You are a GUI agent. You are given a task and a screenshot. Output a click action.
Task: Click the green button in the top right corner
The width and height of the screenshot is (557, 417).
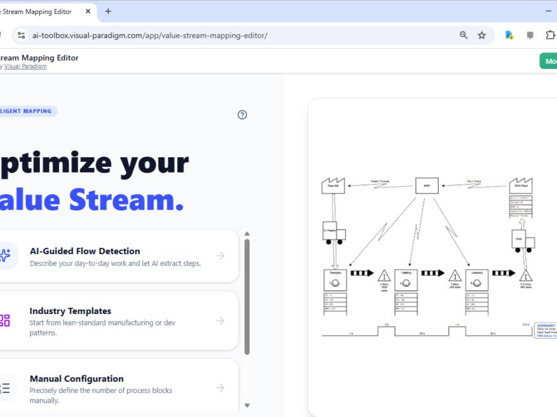[549, 61]
